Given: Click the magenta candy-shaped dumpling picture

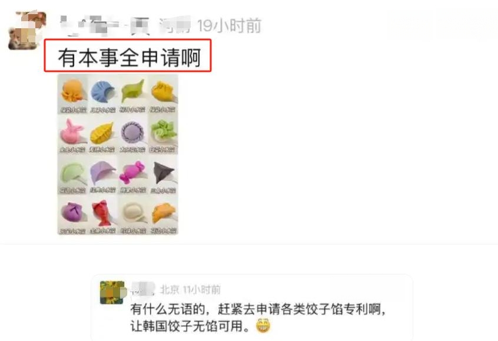Looking at the screenshot, I should click(x=133, y=174).
